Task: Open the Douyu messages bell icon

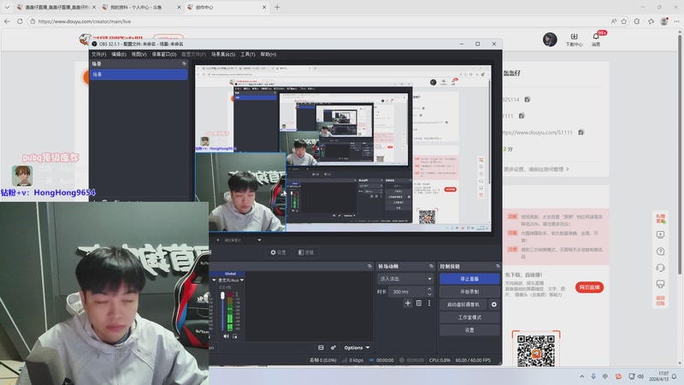Action: 597,39
